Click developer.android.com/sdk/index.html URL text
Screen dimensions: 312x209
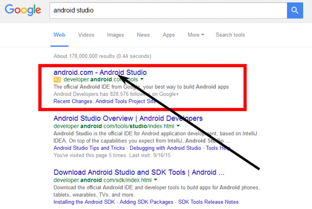pos(103,180)
